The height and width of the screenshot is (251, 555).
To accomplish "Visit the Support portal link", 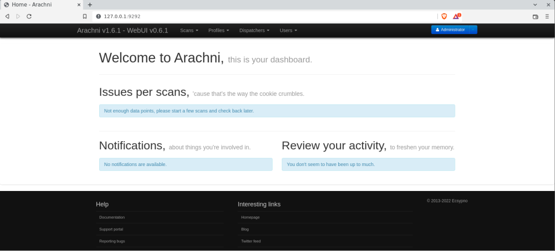I will pyautogui.click(x=111, y=229).
